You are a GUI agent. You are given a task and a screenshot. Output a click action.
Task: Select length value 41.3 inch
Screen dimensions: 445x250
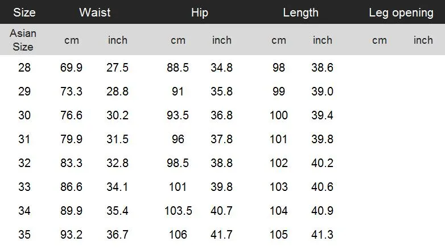point(322,235)
